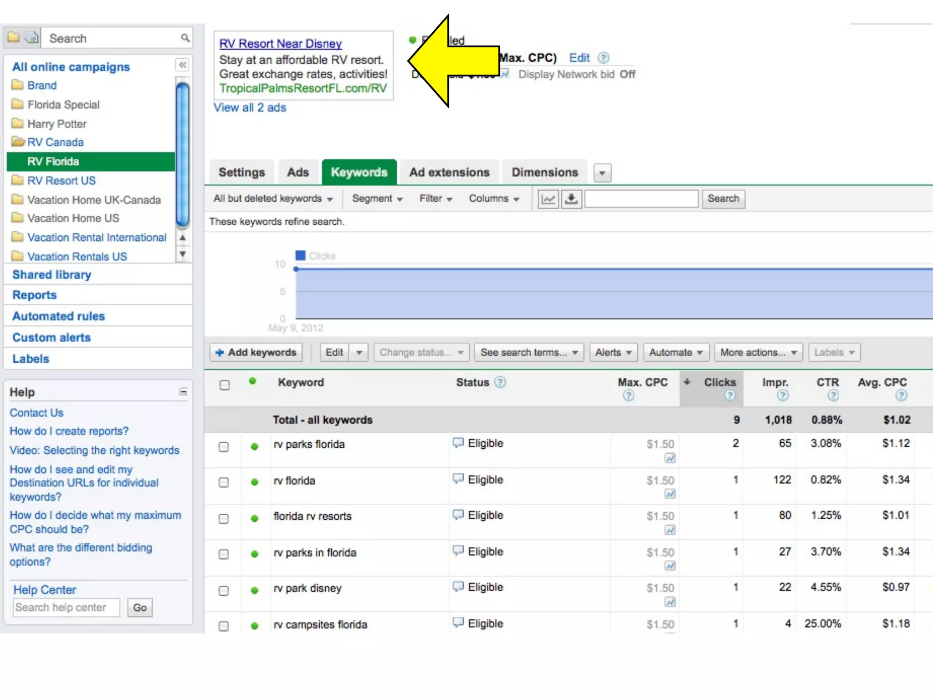Click the campaign list vertical scrollbar thumb
Screen dimensions: 933x699
tap(183, 155)
